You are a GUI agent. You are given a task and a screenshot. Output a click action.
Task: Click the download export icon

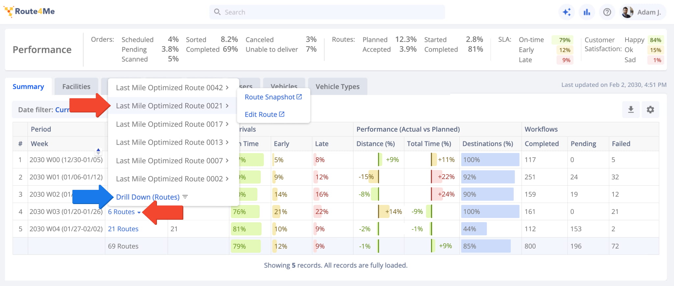click(x=631, y=110)
